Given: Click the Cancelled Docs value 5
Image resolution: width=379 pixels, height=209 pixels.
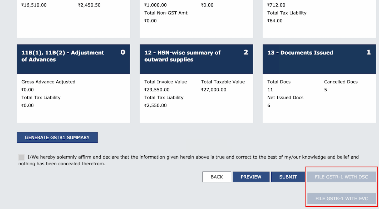Looking at the screenshot, I should click(326, 90).
